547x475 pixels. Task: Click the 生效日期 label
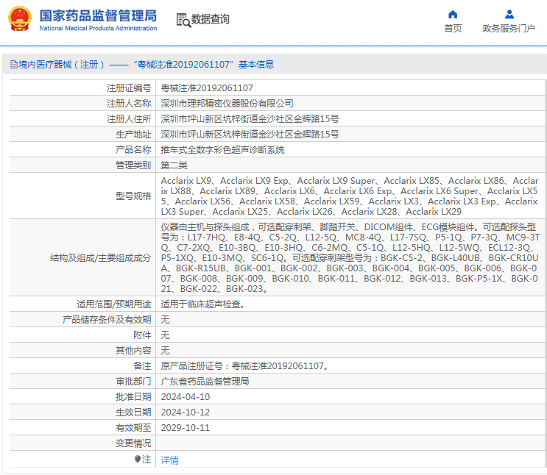click(x=133, y=412)
